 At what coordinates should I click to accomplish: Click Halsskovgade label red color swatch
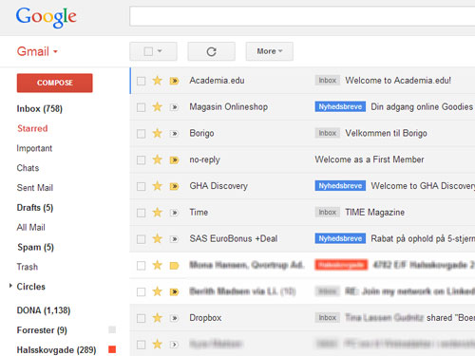[112, 349]
